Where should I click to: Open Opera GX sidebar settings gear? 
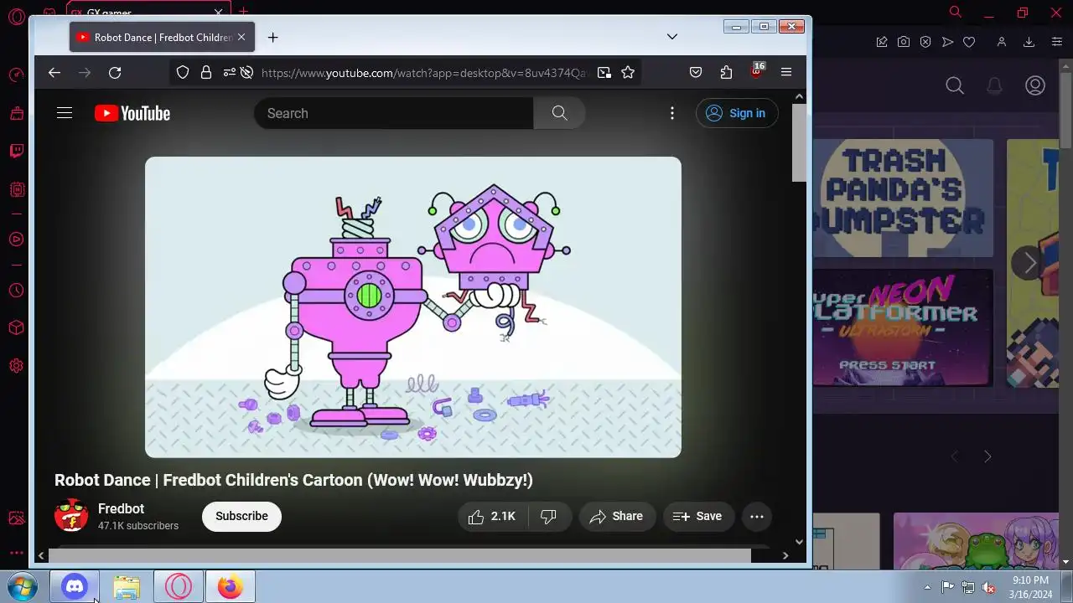[16, 366]
